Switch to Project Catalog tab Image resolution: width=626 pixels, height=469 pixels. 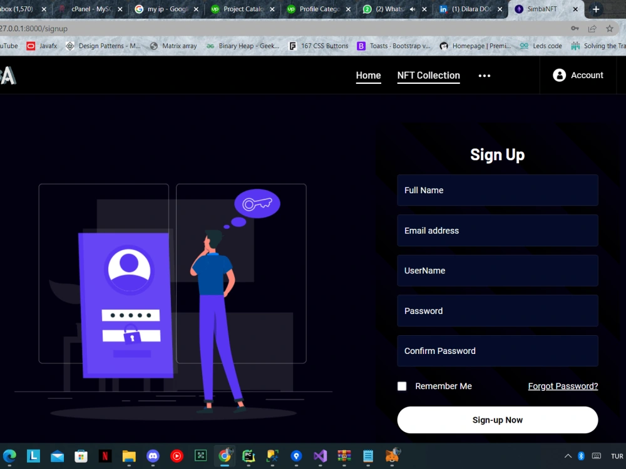tap(243, 9)
